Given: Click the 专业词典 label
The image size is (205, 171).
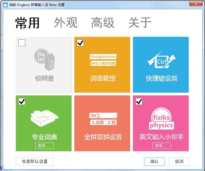Looking at the screenshot, I should pos(45,137).
